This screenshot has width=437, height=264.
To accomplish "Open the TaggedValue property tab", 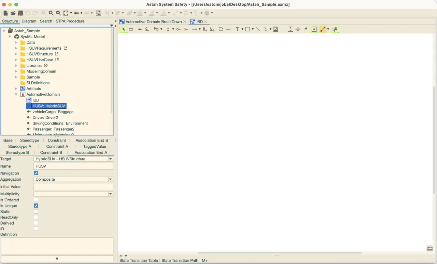I will pos(95,147).
